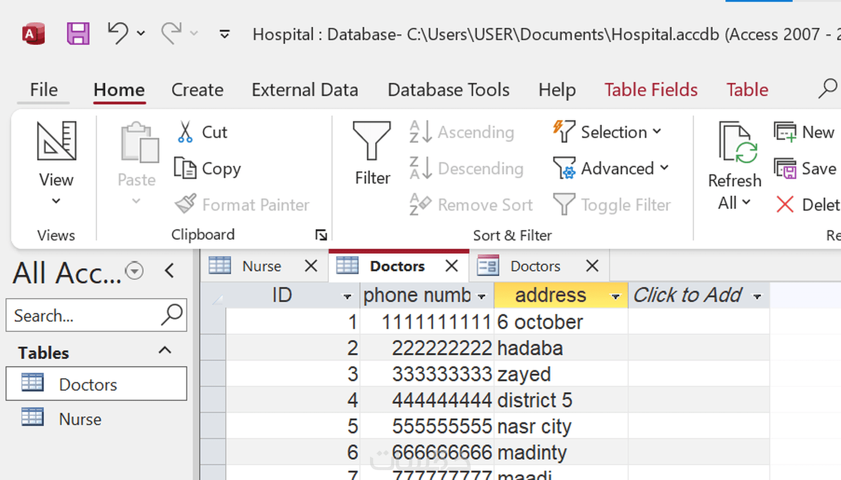
Task: Click the New record icon
Action: pos(785,132)
